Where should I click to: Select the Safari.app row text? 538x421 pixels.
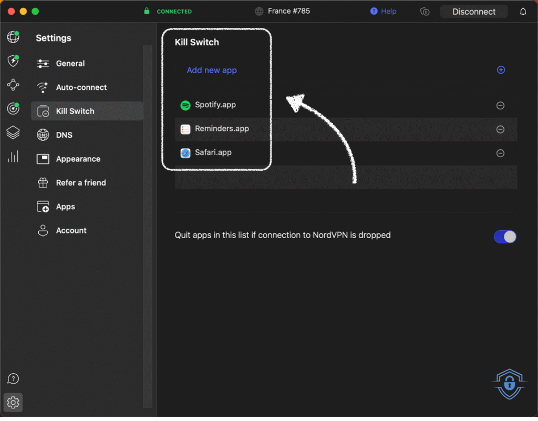pos(213,152)
